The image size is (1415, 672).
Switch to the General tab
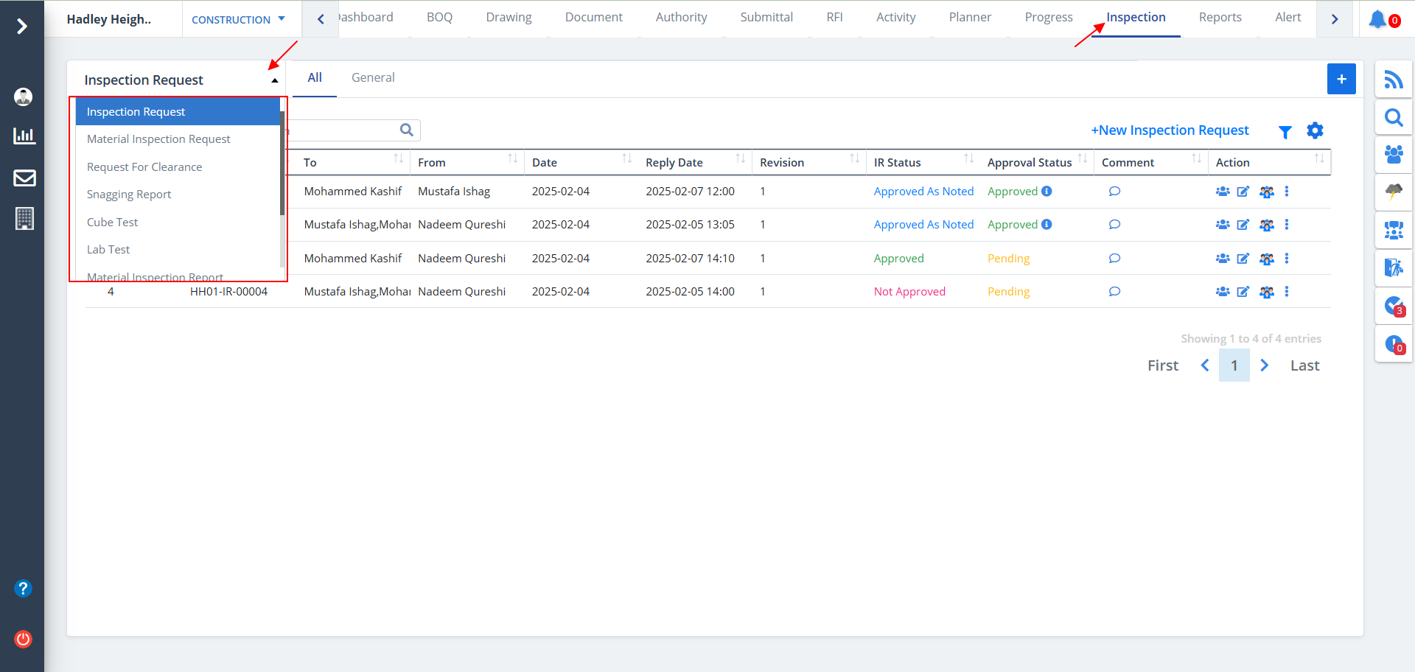[x=373, y=78]
